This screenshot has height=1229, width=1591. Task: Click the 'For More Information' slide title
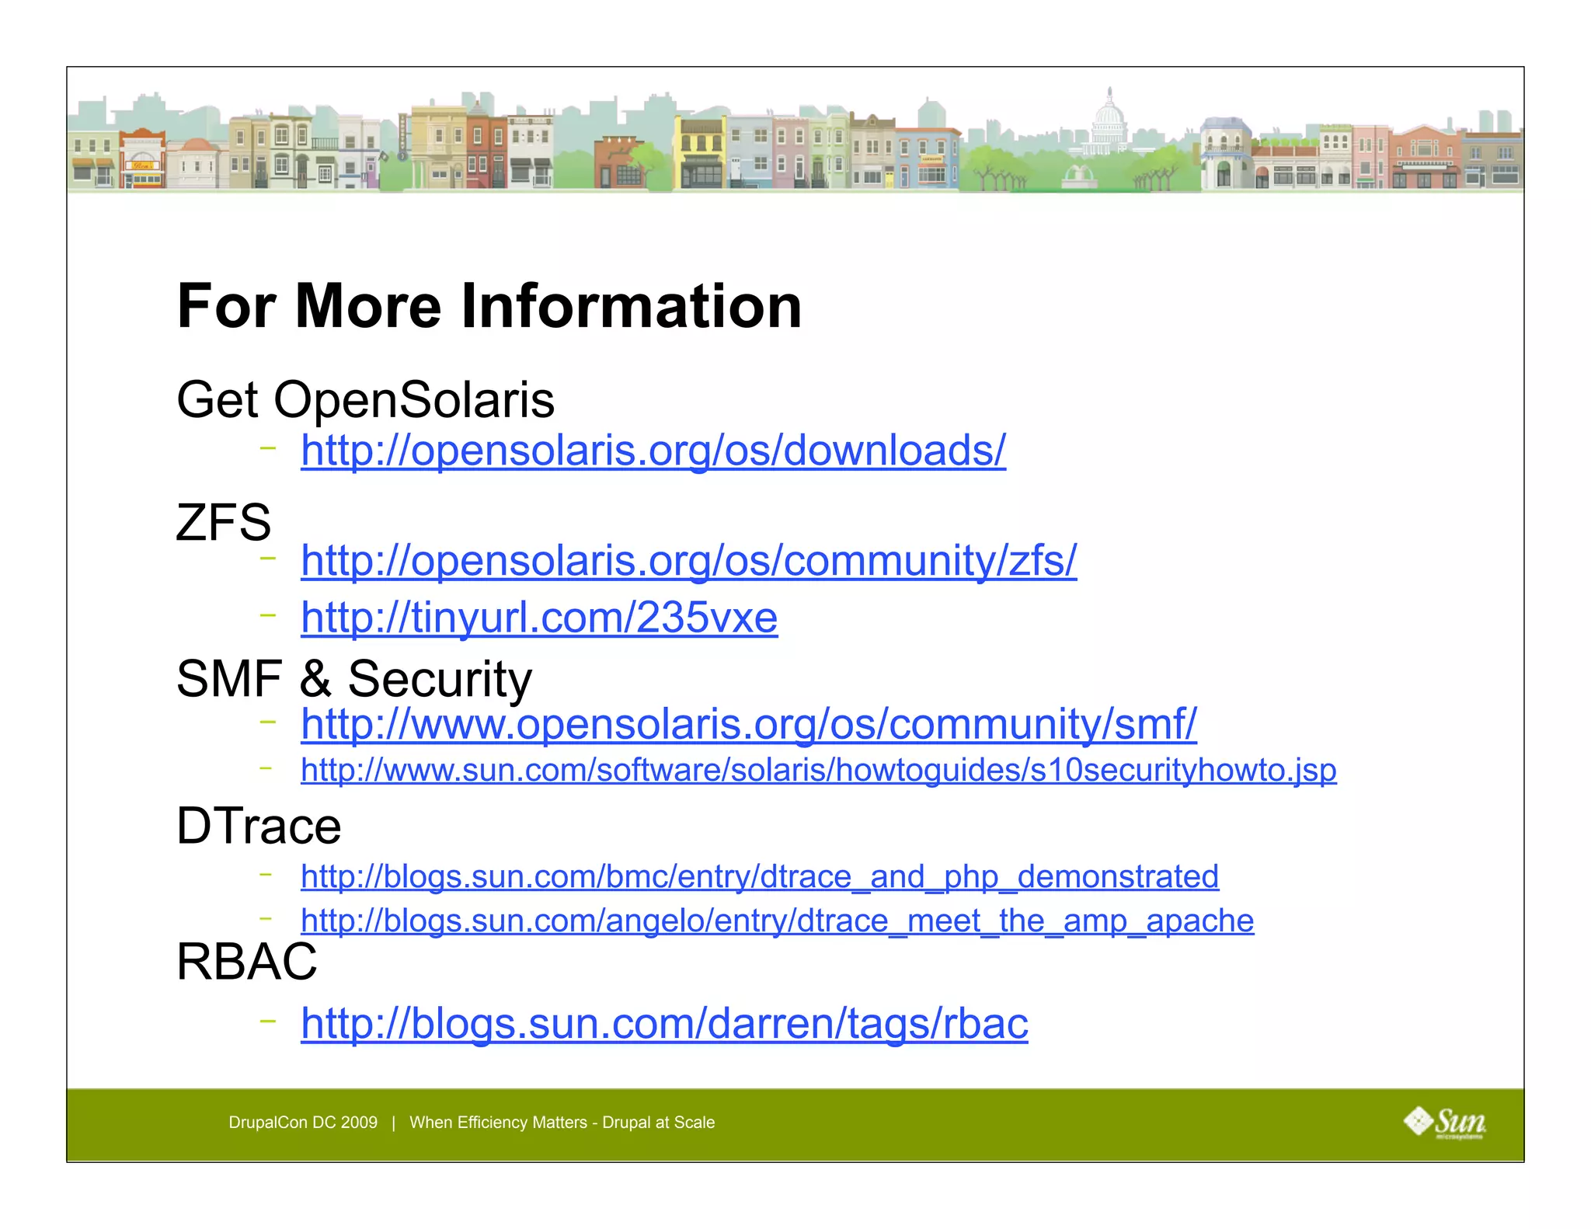pyautogui.click(x=489, y=306)
